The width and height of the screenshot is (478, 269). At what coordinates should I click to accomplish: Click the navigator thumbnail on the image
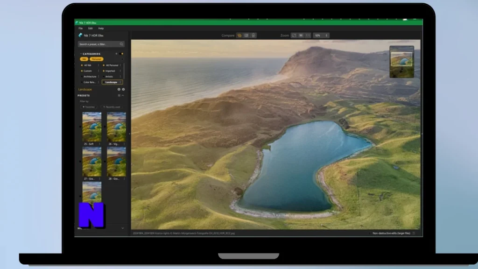(402, 62)
